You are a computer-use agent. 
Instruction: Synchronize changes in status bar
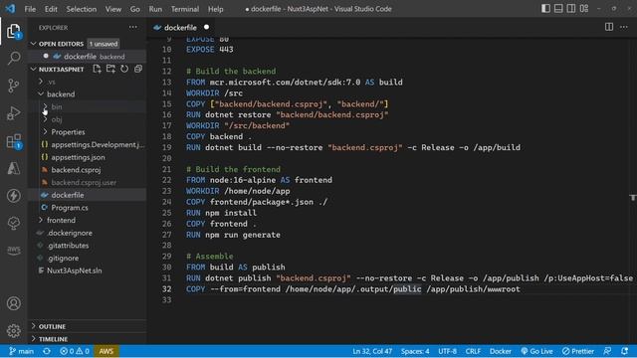(x=47, y=351)
